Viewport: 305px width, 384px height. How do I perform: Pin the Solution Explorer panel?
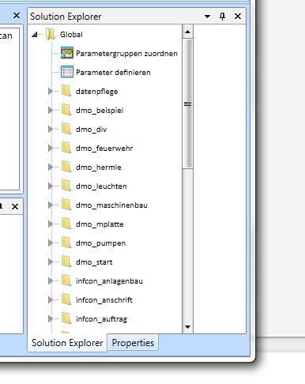222,17
